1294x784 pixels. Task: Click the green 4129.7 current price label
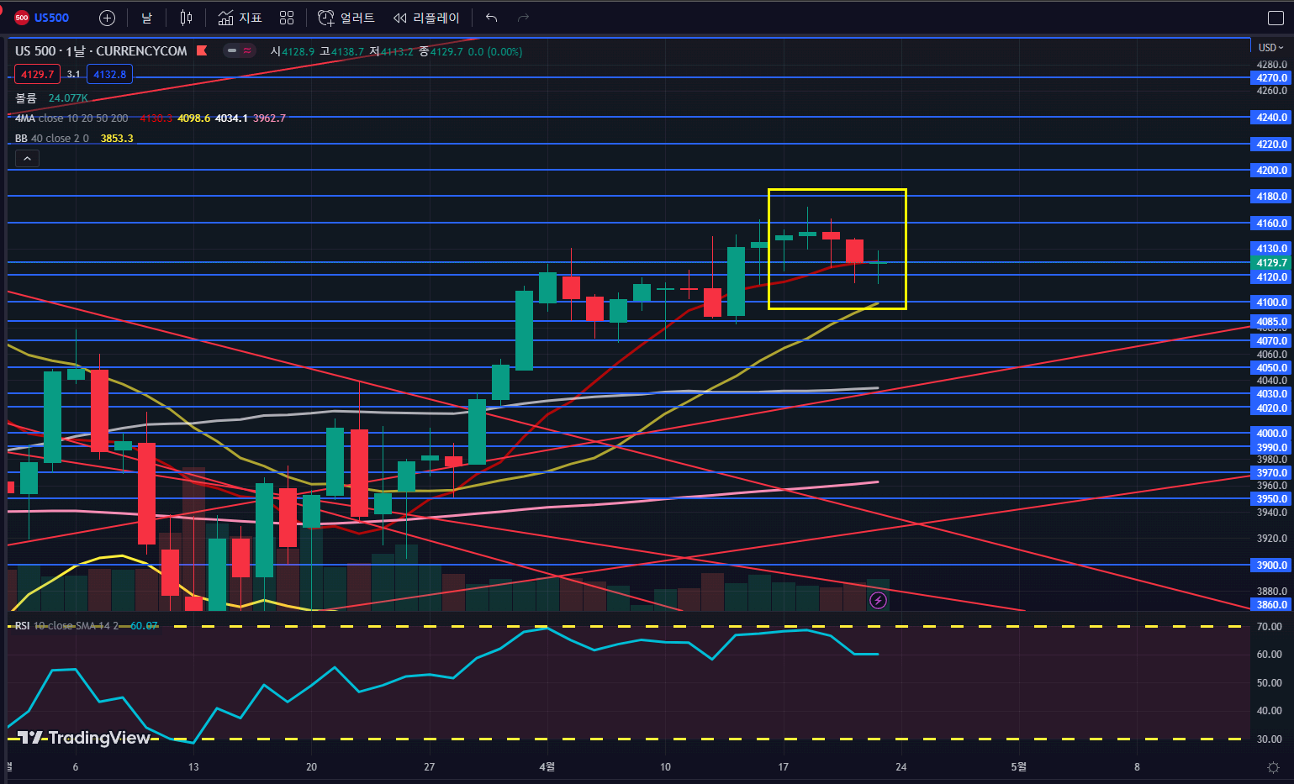1271,263
